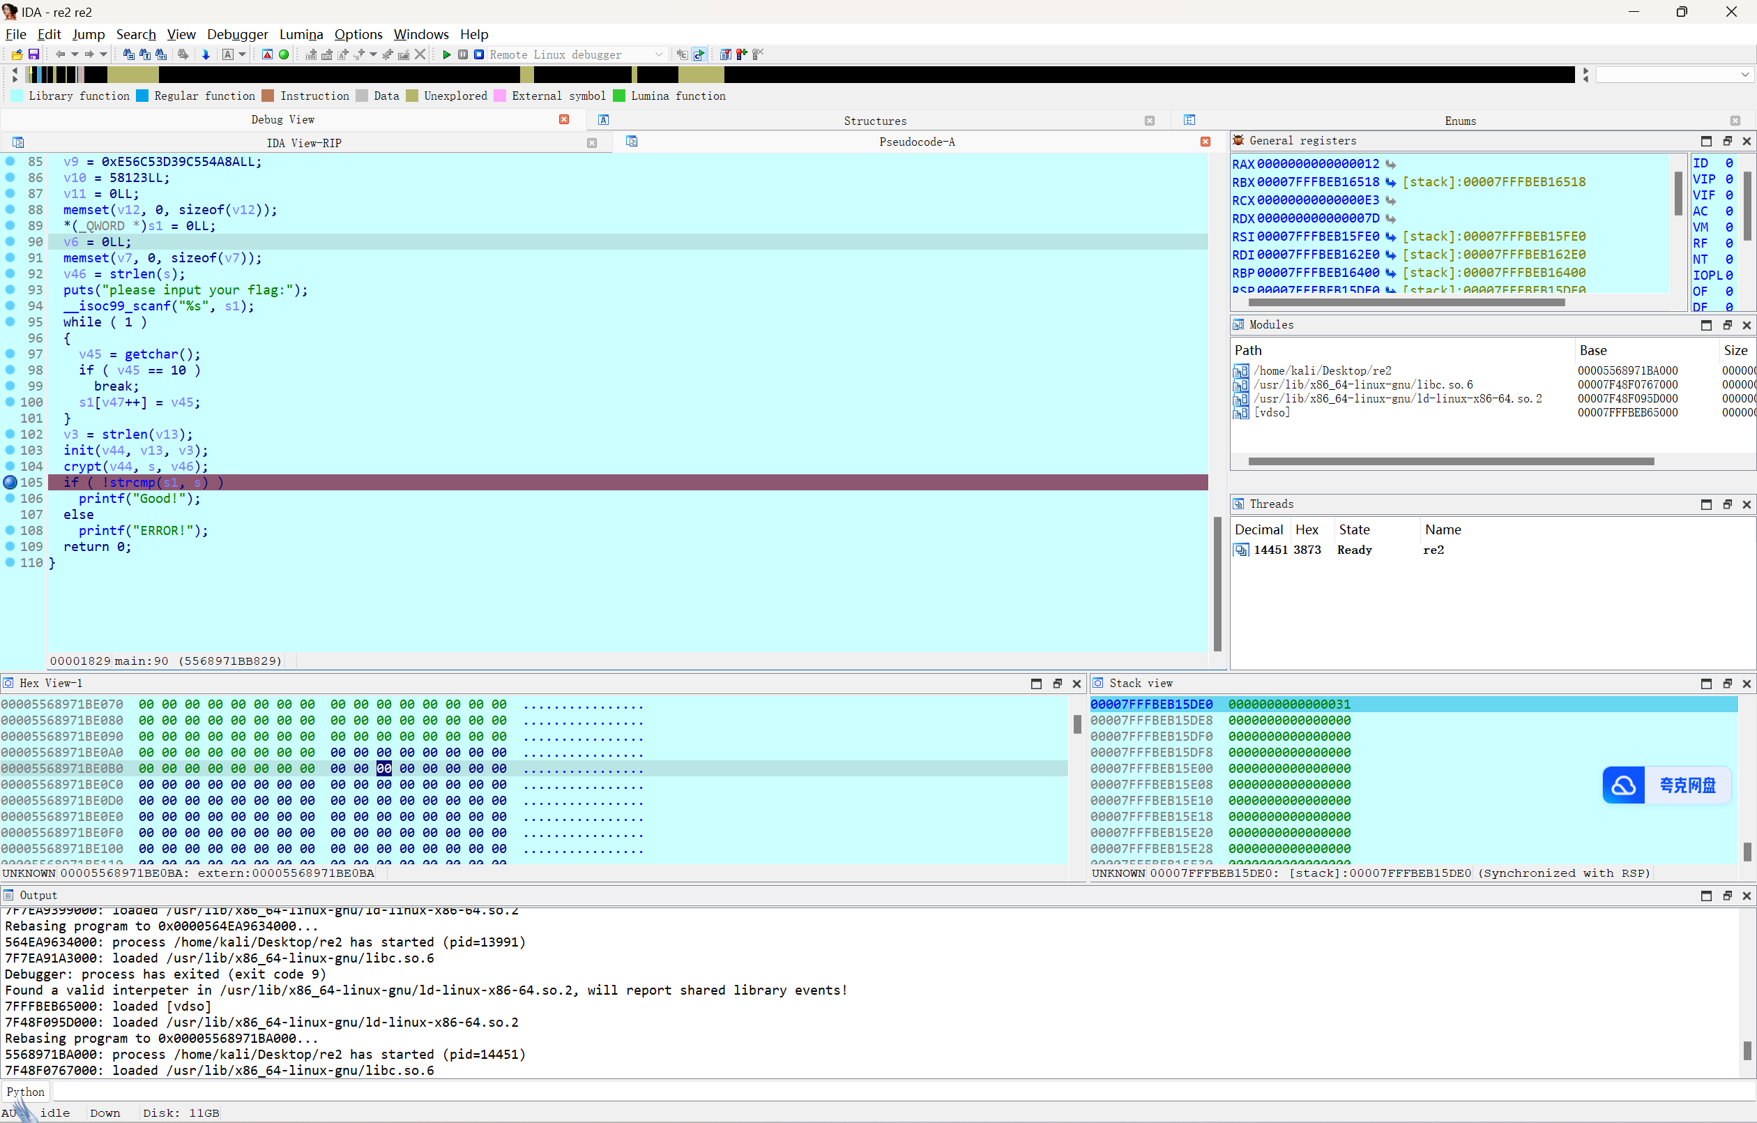Click the Python command input field
The width and height of the screenshot is (1757, 1123).
pyautogui.click(x=904, y=1092)
